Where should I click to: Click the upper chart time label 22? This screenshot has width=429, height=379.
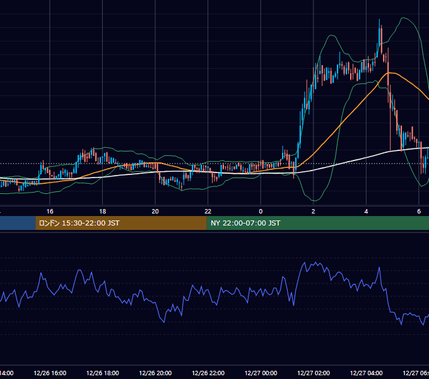(x=208, y=211)
